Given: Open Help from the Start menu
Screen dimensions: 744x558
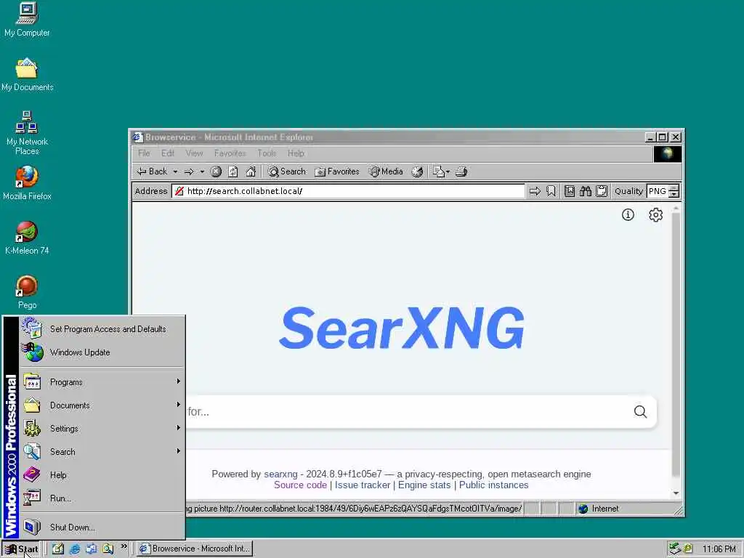Looking at the screenshot, I should 102,475.
